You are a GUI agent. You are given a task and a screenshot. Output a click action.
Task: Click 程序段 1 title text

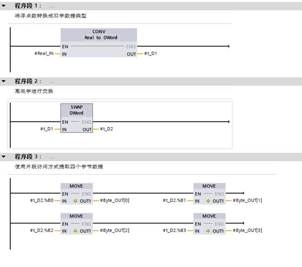[x=28, y=6]
